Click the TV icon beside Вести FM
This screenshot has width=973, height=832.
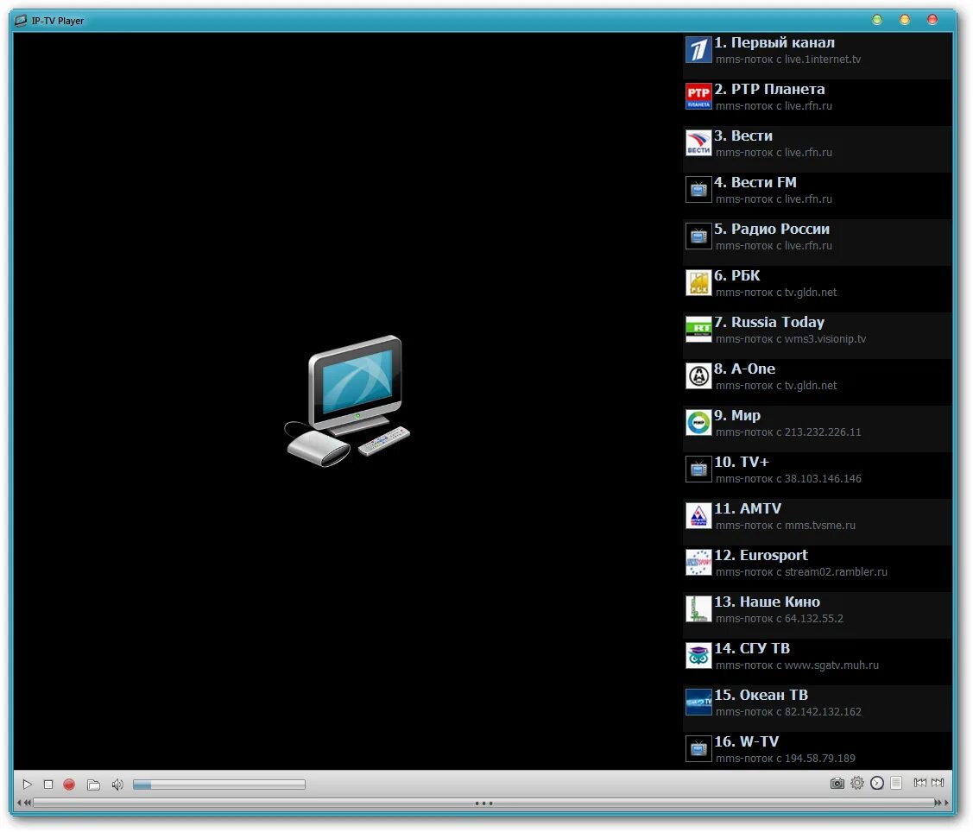[698, 189]
